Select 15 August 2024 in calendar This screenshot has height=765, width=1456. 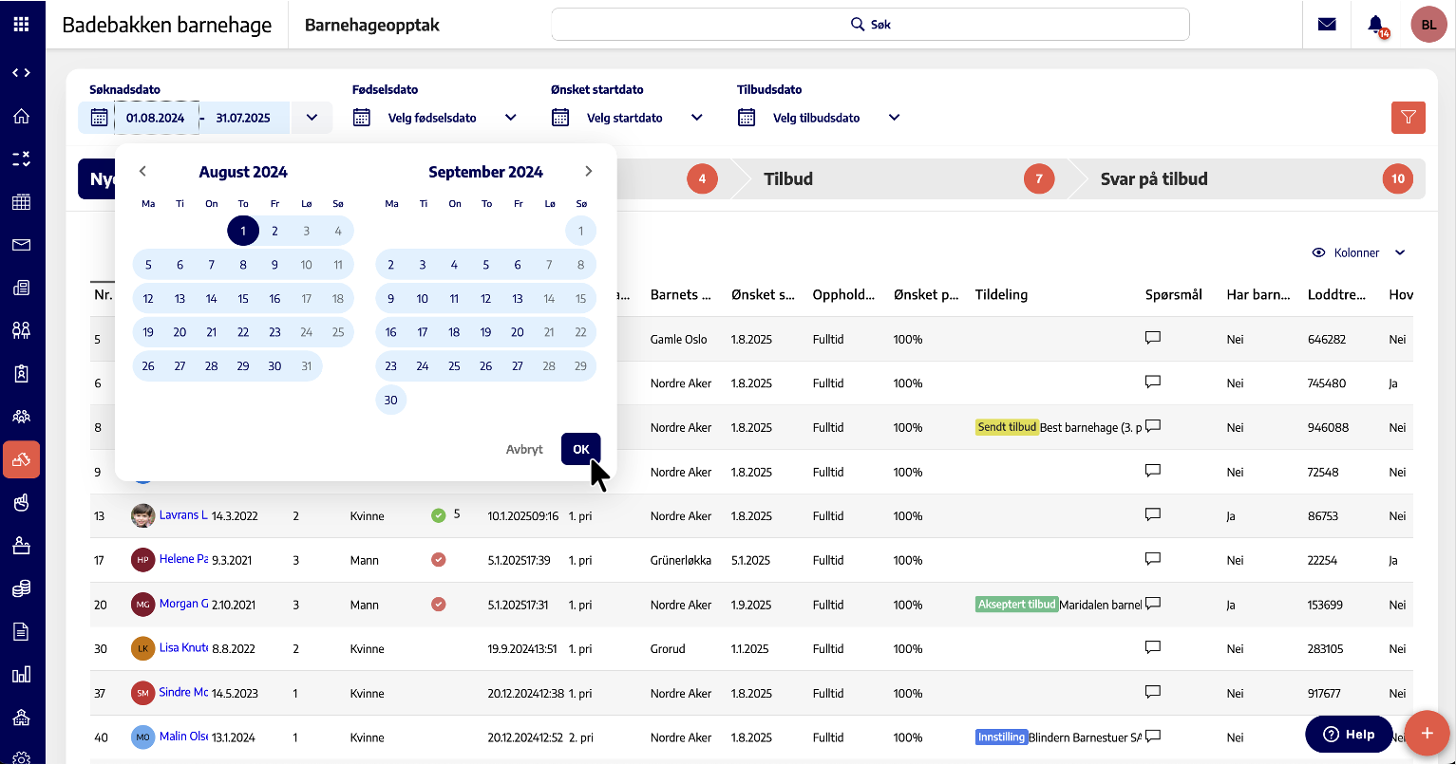click(x=243, y=299)
